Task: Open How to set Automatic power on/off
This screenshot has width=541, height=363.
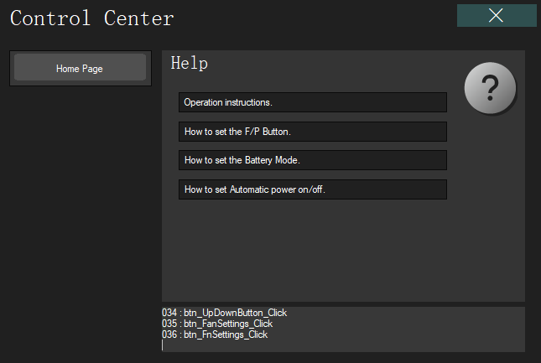Action: 312,189
